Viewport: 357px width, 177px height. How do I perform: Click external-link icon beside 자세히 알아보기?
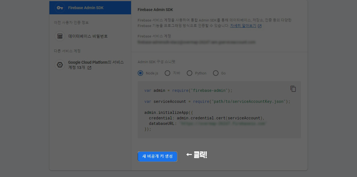coord(260,26)
